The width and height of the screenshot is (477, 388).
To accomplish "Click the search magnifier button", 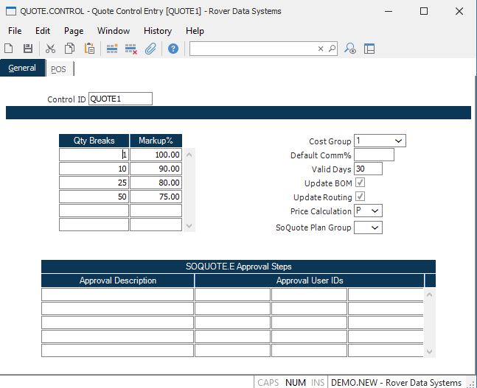I will (332, 49).
